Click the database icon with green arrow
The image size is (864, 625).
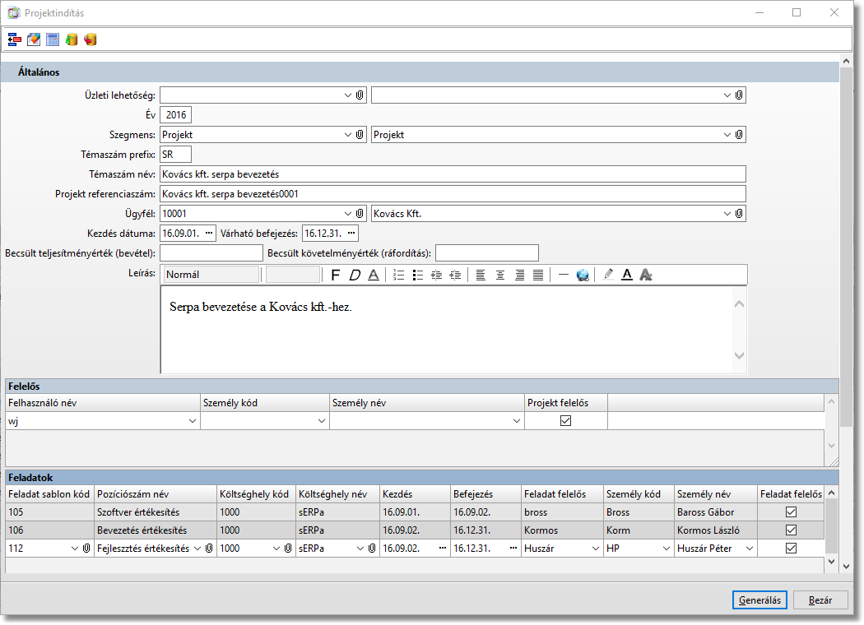tap(72, 39)
